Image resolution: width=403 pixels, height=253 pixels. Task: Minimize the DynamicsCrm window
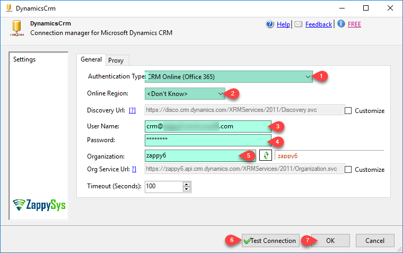click(342, 8)
